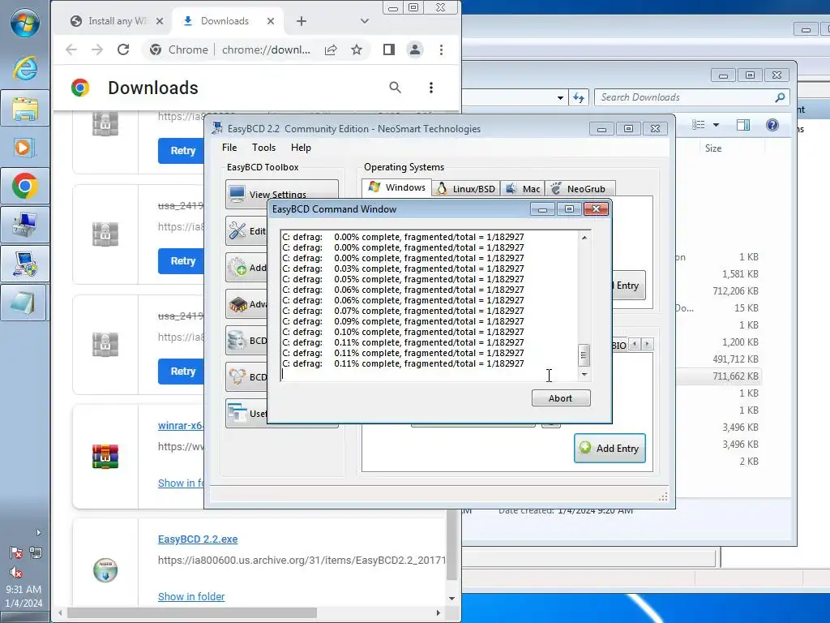Open new Chrome tab
Viewport: 830px width, 623px height.
pyautogui.click(x=302, y=21)
